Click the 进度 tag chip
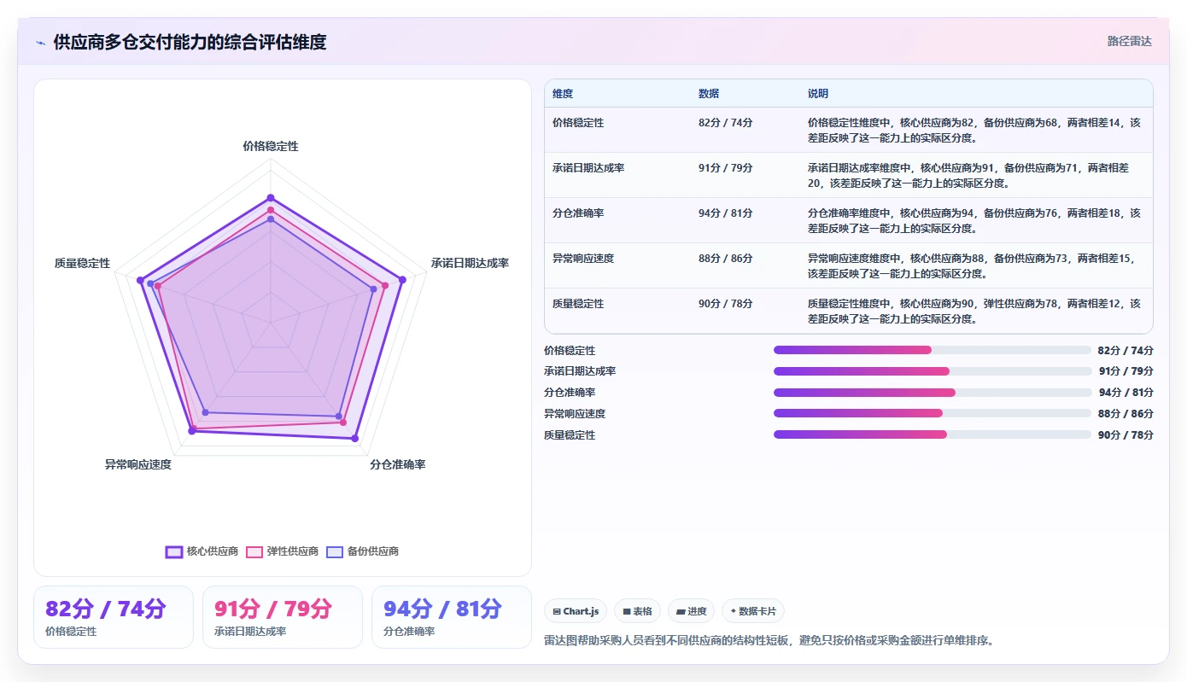1187x682 pixels. (x=691, y=611)
